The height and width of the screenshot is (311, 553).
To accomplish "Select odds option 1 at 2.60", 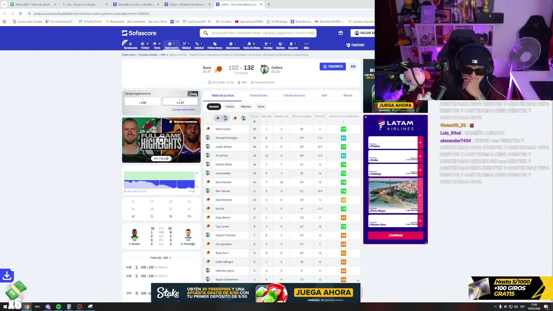I will coord(143,101).
